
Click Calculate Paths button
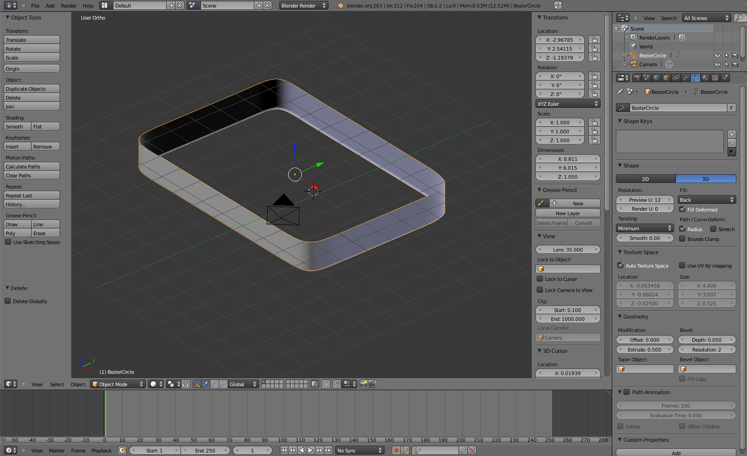click(32, 166)
